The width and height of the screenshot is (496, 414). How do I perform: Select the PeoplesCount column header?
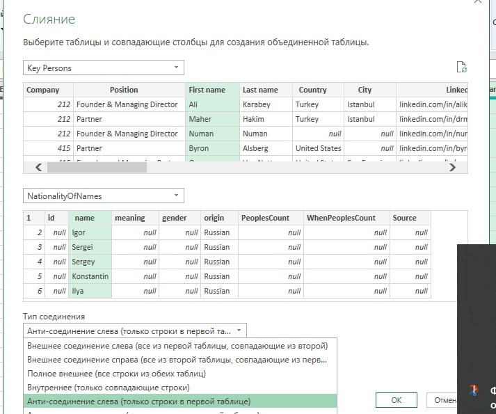pyautogui.click(x=271, y=218)
